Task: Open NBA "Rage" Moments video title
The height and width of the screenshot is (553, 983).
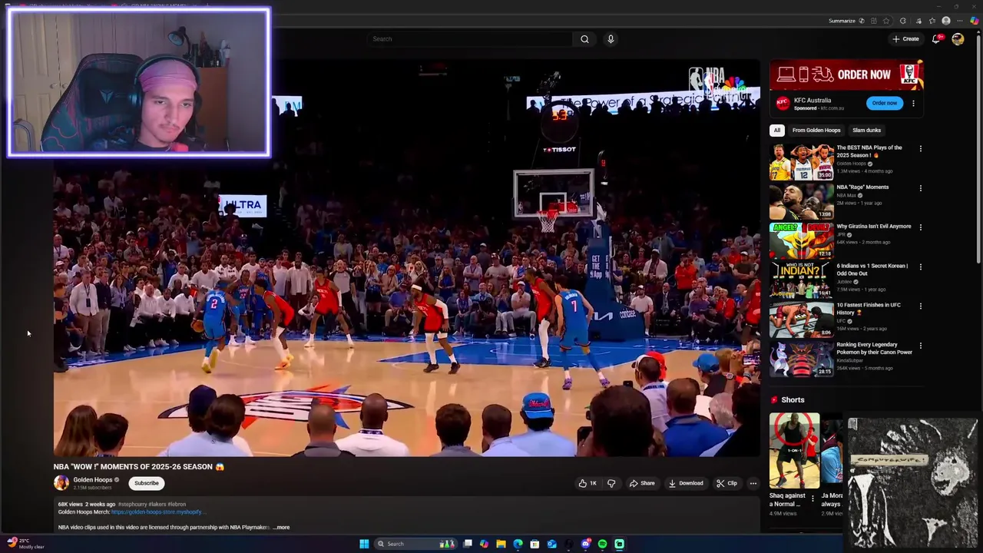Action: click(862, 187)
